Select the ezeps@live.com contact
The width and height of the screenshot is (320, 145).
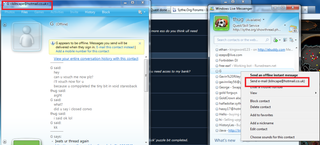click(231, 55)
